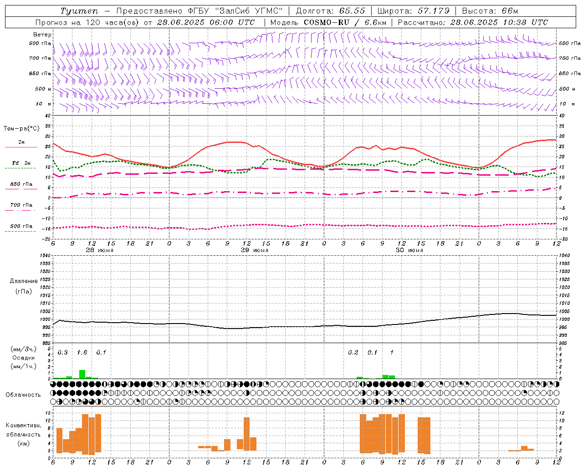Image resolution: width=583 pixels, height=466 pixels.
Task: Click the 'Широта: 57.179' header field
Action: tap(414, 11)
